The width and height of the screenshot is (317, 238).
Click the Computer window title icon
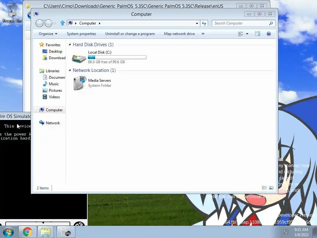click(36, 14)
